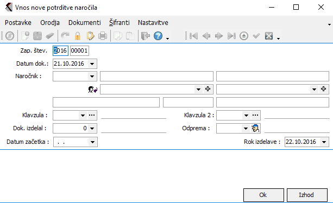Open the Šifranti menu

tap(120, 23)
